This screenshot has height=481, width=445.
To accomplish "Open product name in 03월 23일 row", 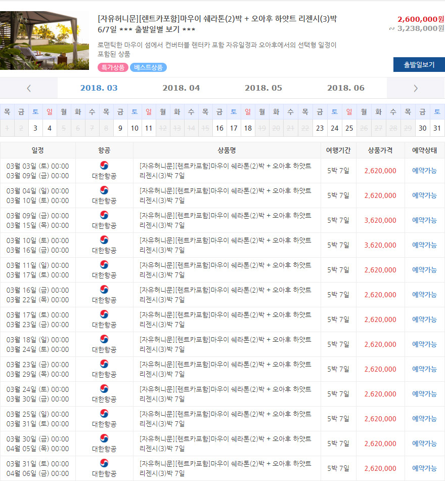I will click(x=225, y=369).
